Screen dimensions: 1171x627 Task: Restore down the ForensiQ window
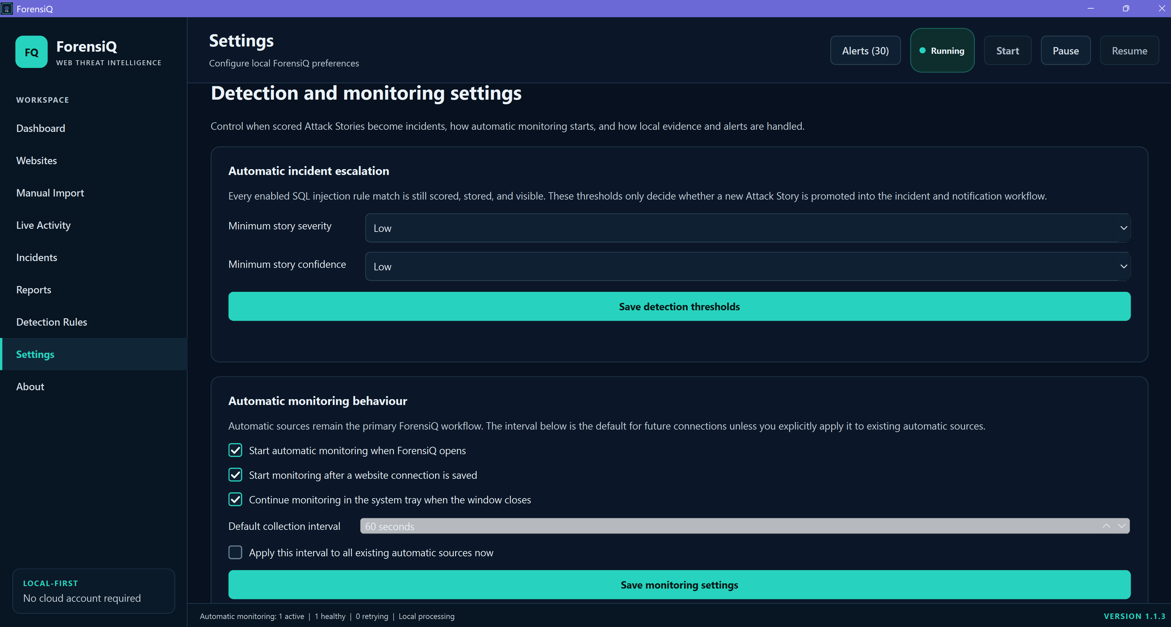(1125, 9)
